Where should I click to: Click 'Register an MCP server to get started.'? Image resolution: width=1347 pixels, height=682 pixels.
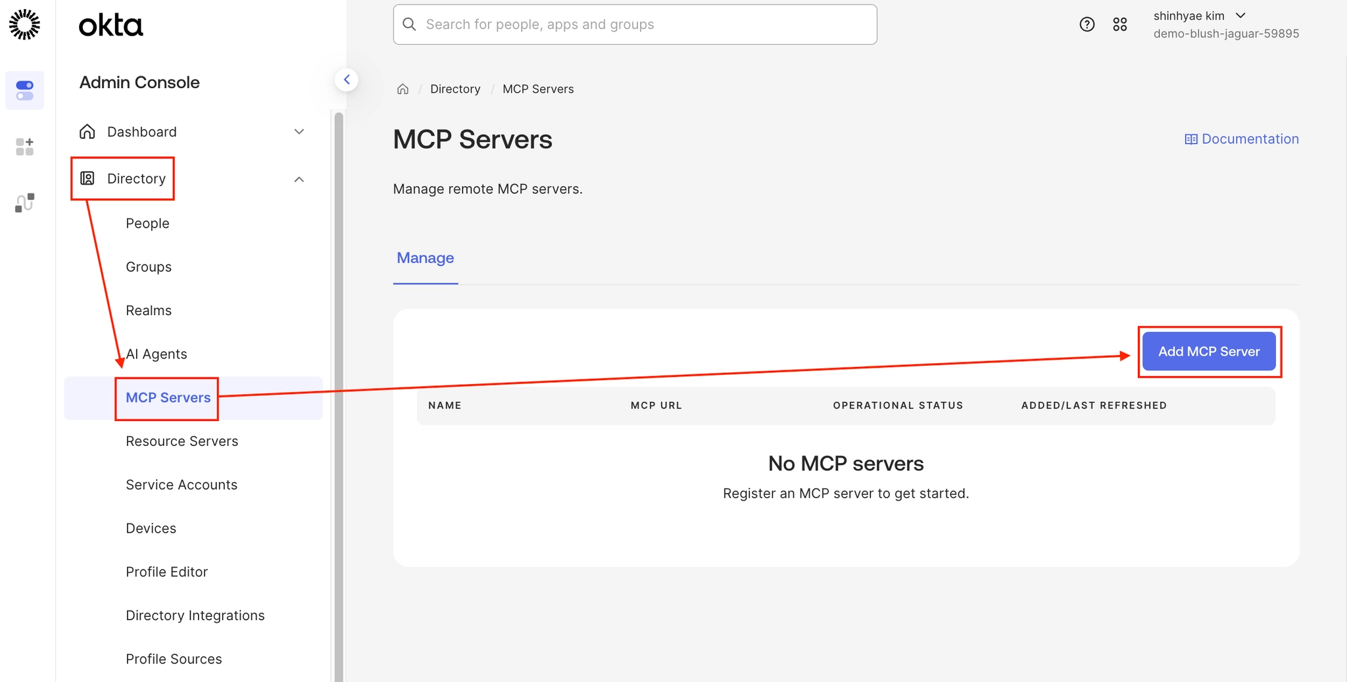click(x=846, y=493)
